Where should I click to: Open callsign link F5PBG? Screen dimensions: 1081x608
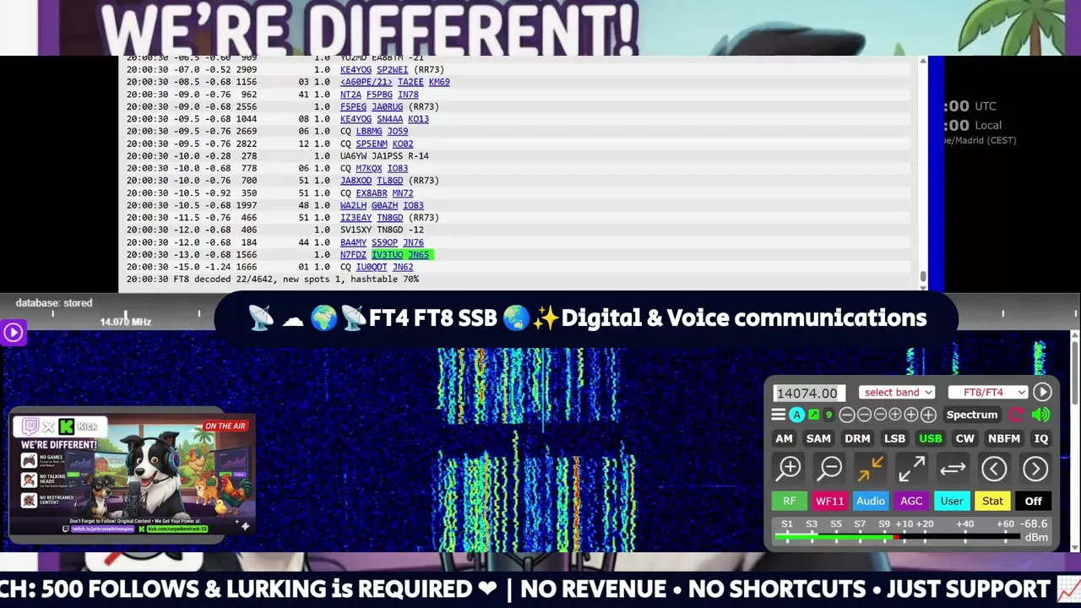[379, 95]
